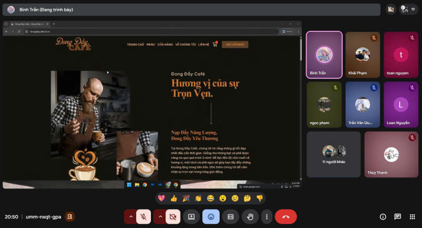422x228 pixels.
Task: Send the sad face reaction
Action: [x=235, y=198]
